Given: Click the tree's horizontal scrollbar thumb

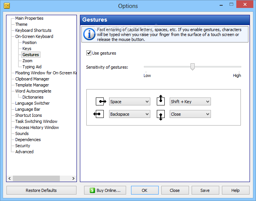Looking at the screenshot, I should click(36, 178).
